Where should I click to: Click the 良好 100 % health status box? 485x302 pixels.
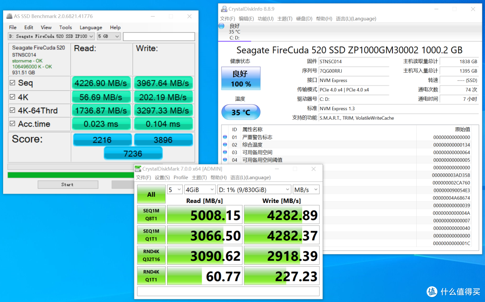[x=241, y=78]
